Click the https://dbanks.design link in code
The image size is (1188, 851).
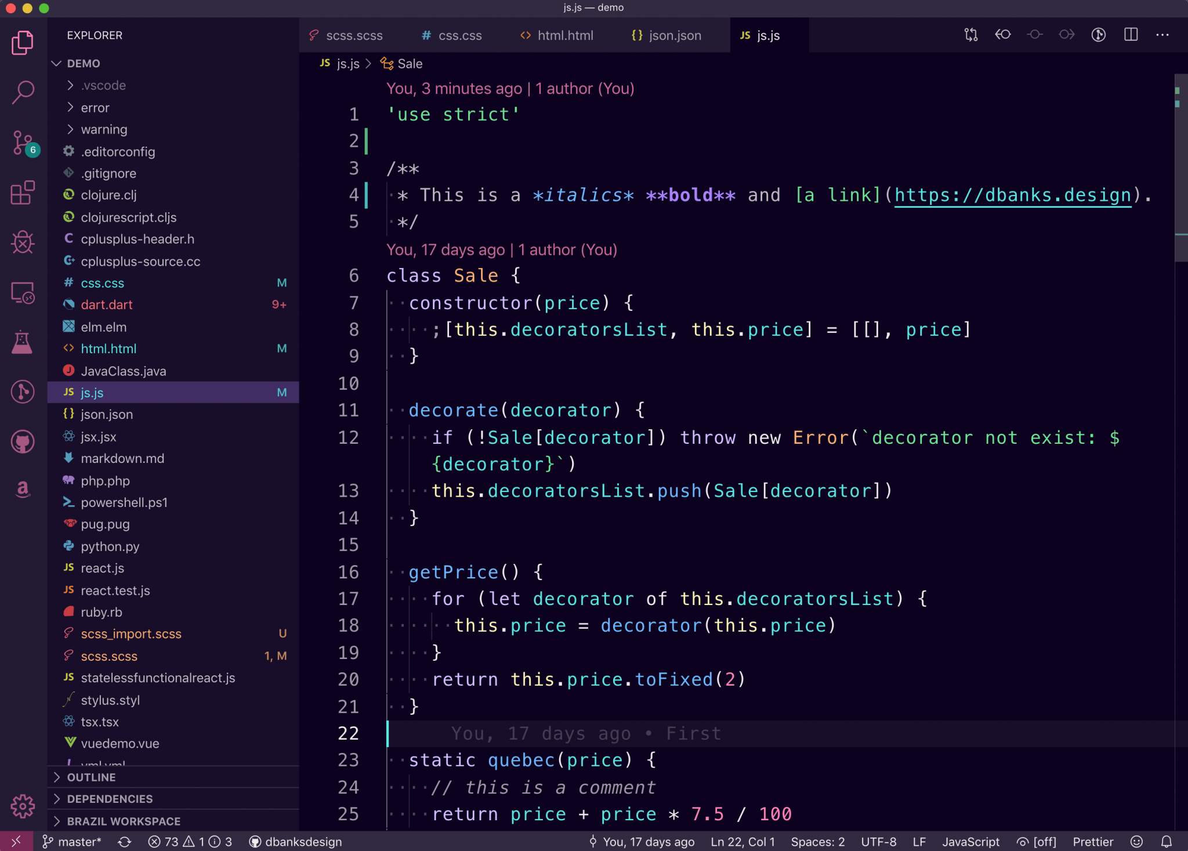click(1012, 195)
